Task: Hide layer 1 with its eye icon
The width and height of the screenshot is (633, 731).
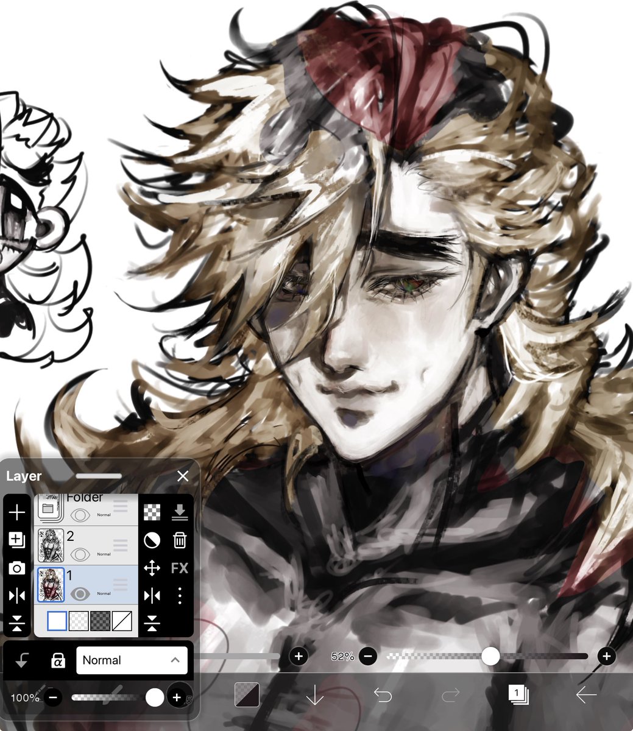Action: click(x=80, y=593)
